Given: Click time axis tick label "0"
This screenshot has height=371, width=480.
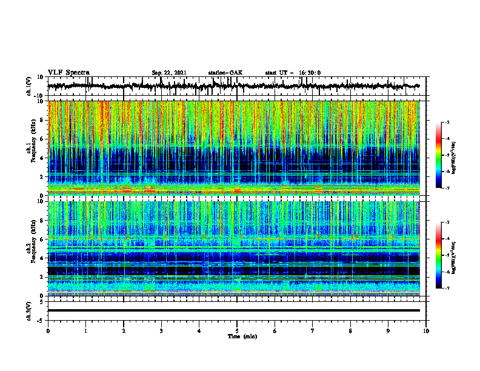Looking at the screenshot, I should point(48,331).
